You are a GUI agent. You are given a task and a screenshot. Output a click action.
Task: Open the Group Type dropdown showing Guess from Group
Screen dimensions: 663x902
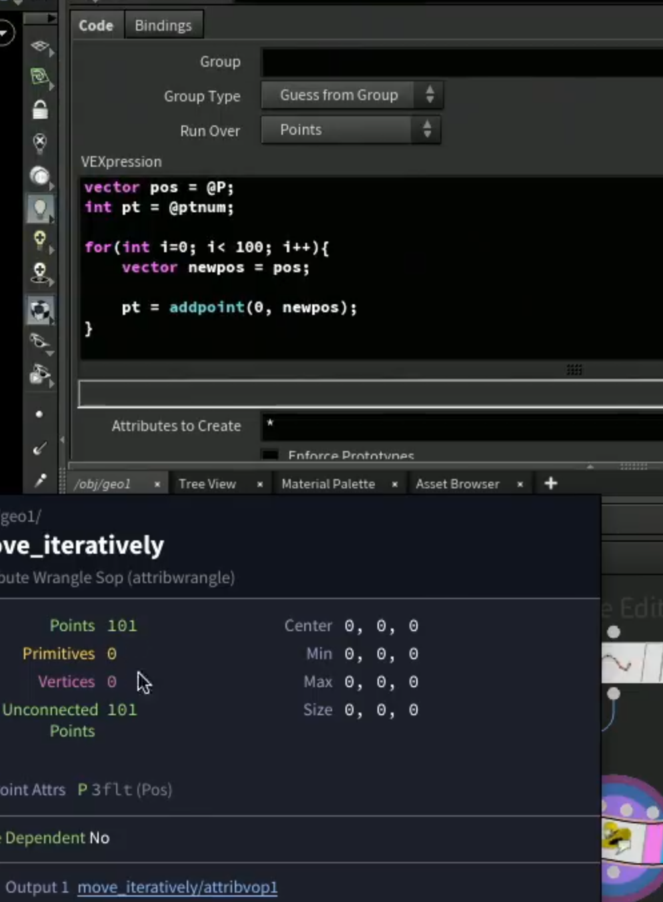coord(352,95)
